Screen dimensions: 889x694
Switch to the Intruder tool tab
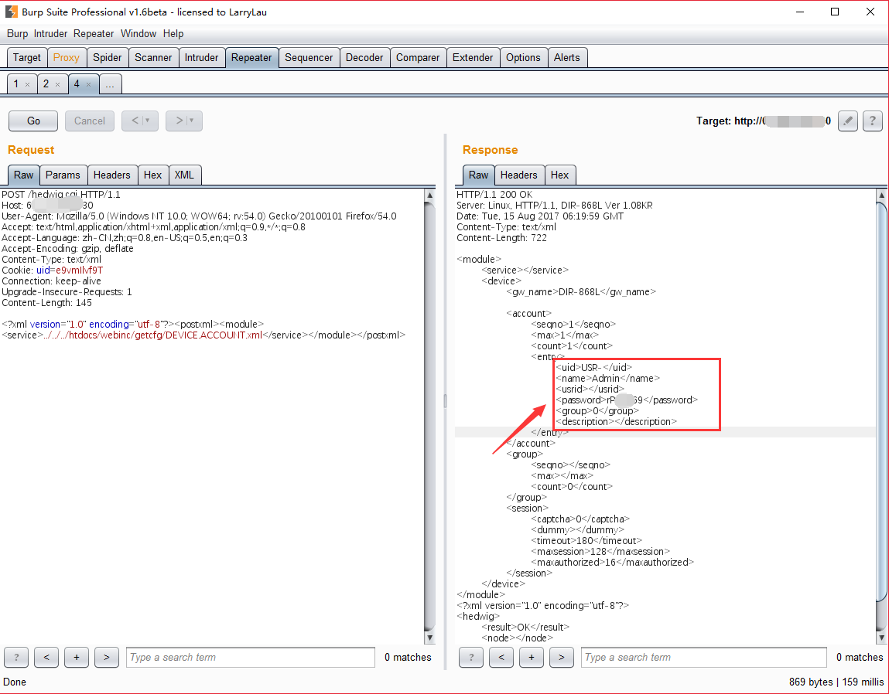(x=201, y=58)
